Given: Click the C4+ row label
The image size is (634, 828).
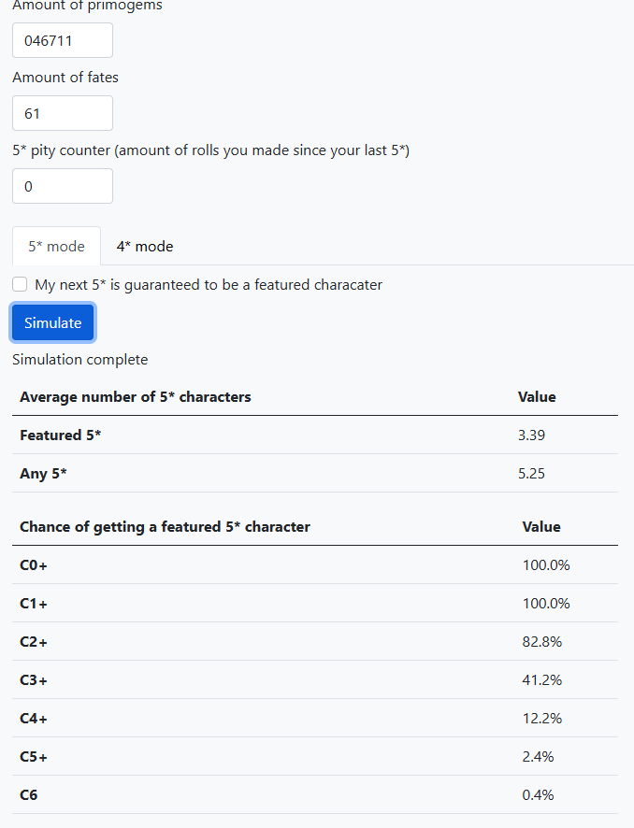Looking at the screenshot, I should click(34, 719).
